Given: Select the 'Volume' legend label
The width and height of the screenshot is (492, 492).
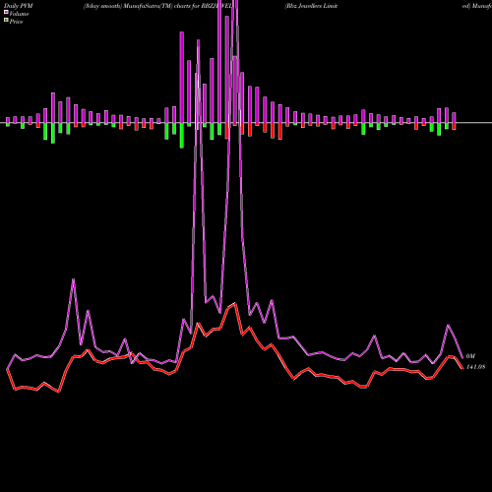Looking at the screenshot, I should click(x=19, y=14).
